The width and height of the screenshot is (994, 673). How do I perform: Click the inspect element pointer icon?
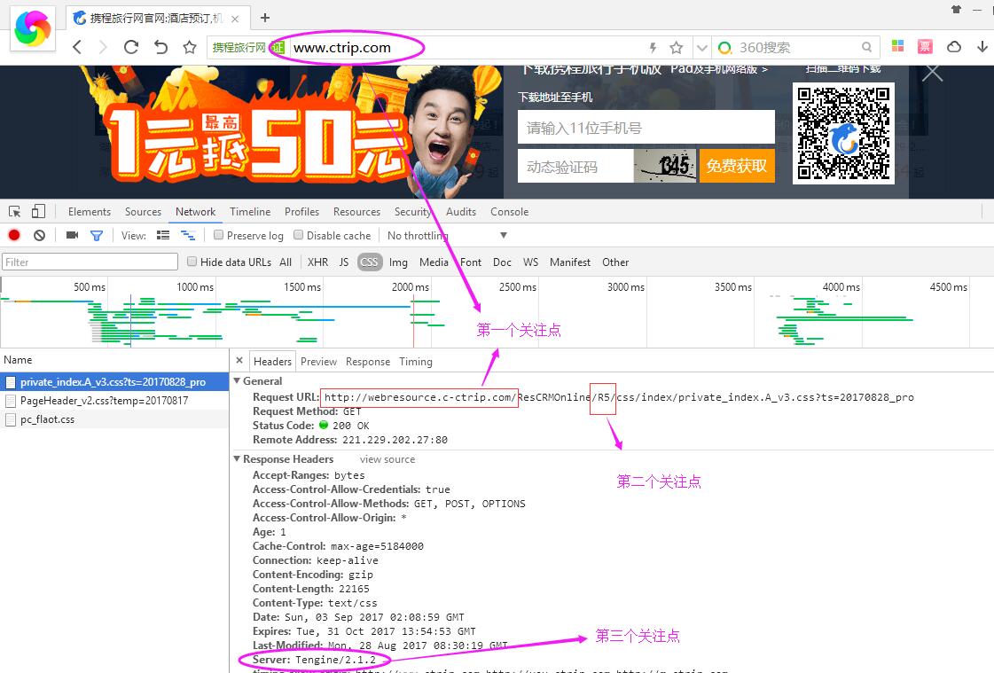tap(14, 212)
